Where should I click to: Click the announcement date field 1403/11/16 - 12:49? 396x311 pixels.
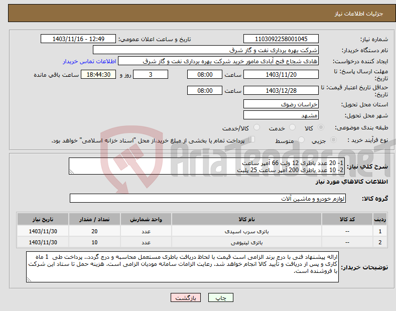[x=78, y=39]
